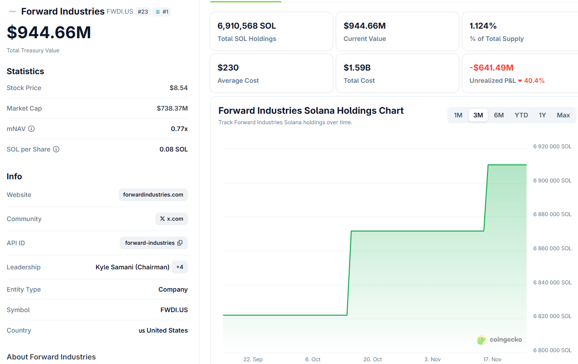The height and width of the screenshot is (364, 578).
Task: Click the SOL per Share info icon
Action: coord(56,149)
